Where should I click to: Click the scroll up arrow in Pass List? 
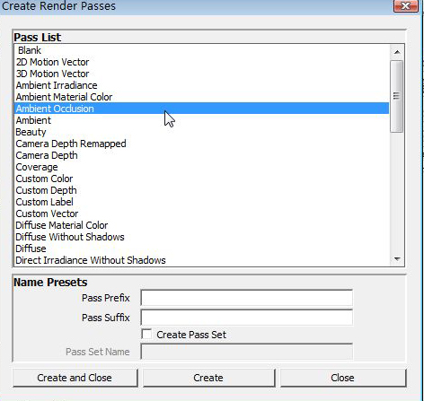[x=397, y=52]
